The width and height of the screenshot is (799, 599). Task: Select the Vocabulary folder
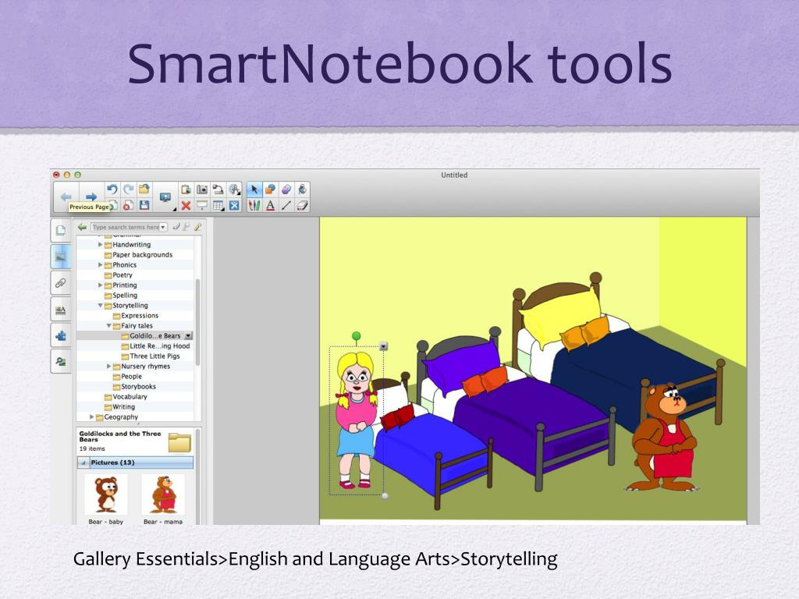(126, 397)
